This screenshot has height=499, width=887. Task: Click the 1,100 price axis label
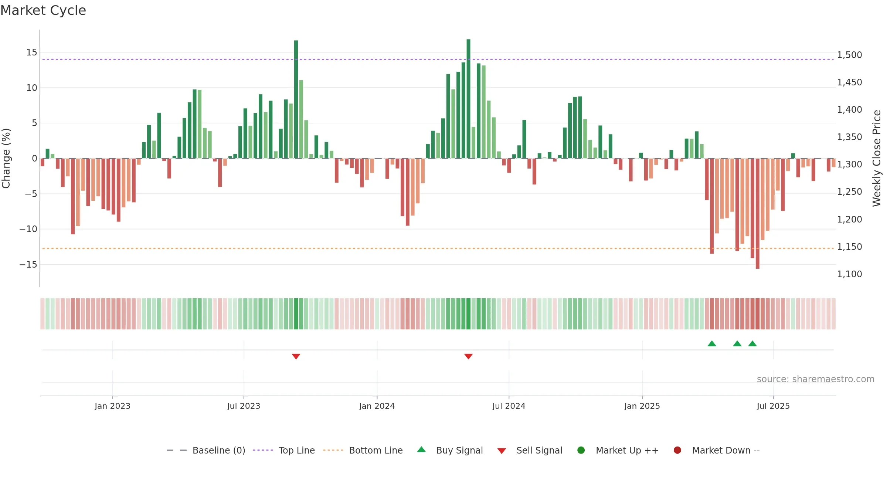coord(849,274)
